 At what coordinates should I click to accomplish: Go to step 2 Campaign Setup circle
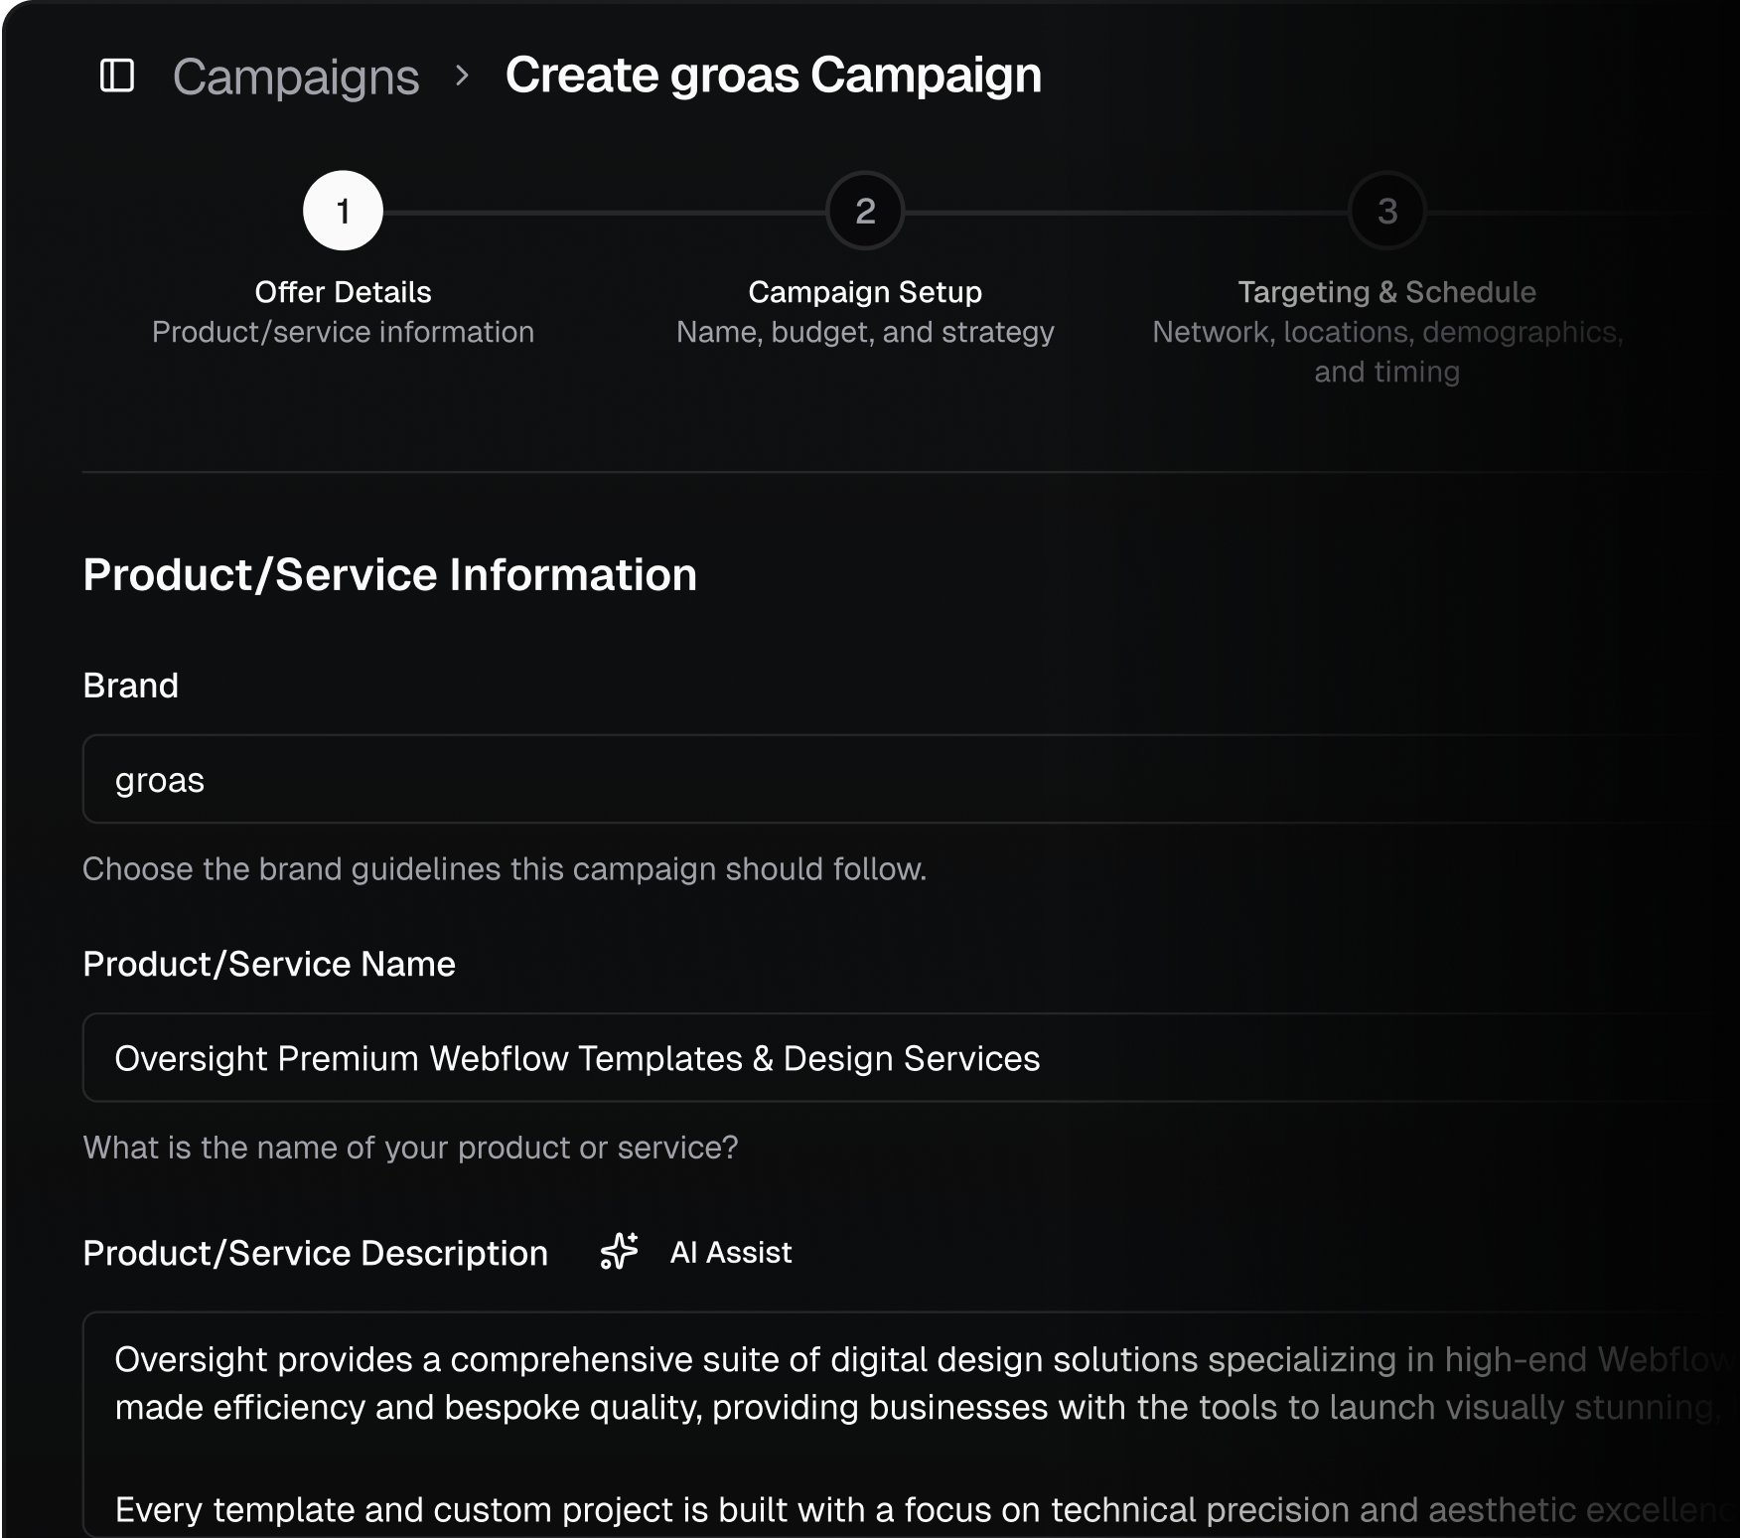(865, 211)
